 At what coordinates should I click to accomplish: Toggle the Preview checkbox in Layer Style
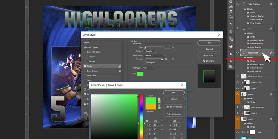click(x=204, y=61)
